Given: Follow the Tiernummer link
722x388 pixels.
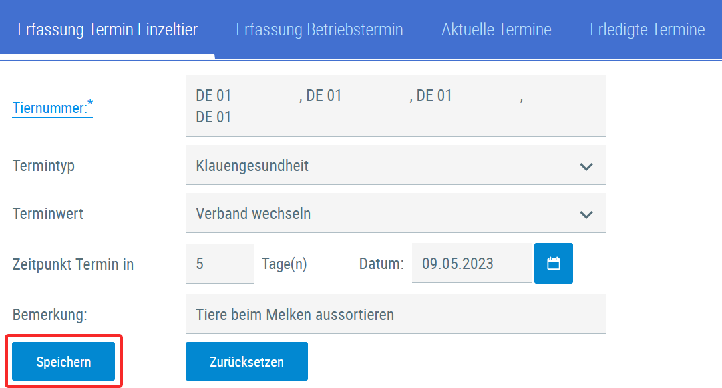Looking at the screenshot, I should [52, 106].
